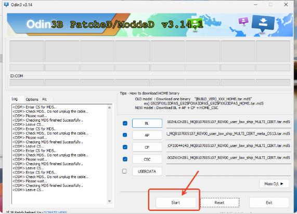Click the empty USERDATA path field
Viewport: 297px width, 214px height.
228,171
